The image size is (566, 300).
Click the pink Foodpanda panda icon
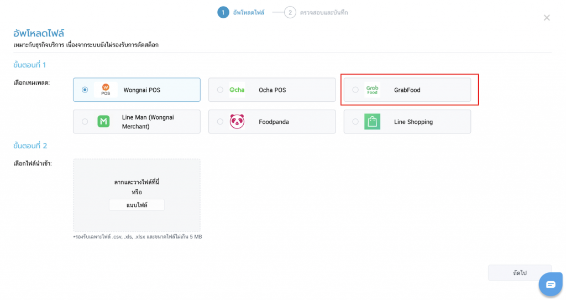point(237,121)
